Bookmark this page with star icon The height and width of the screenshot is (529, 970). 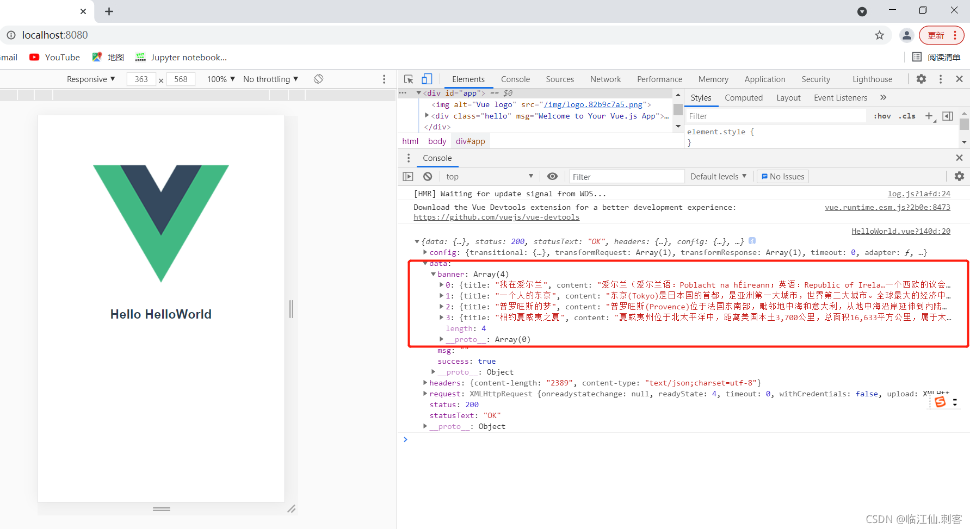pyautogui.click(x=880, y=35)
